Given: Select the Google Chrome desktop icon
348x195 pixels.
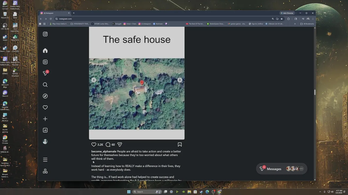Looking at the screenshot, I should click(x=5, y=140).
